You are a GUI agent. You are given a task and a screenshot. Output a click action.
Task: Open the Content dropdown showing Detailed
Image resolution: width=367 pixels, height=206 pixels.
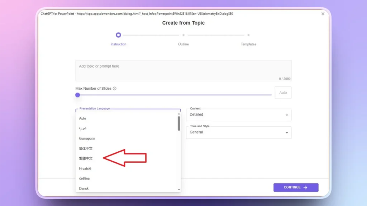point(238,115)
